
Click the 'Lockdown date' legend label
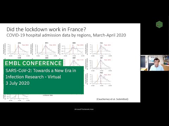tap(48, 95)
